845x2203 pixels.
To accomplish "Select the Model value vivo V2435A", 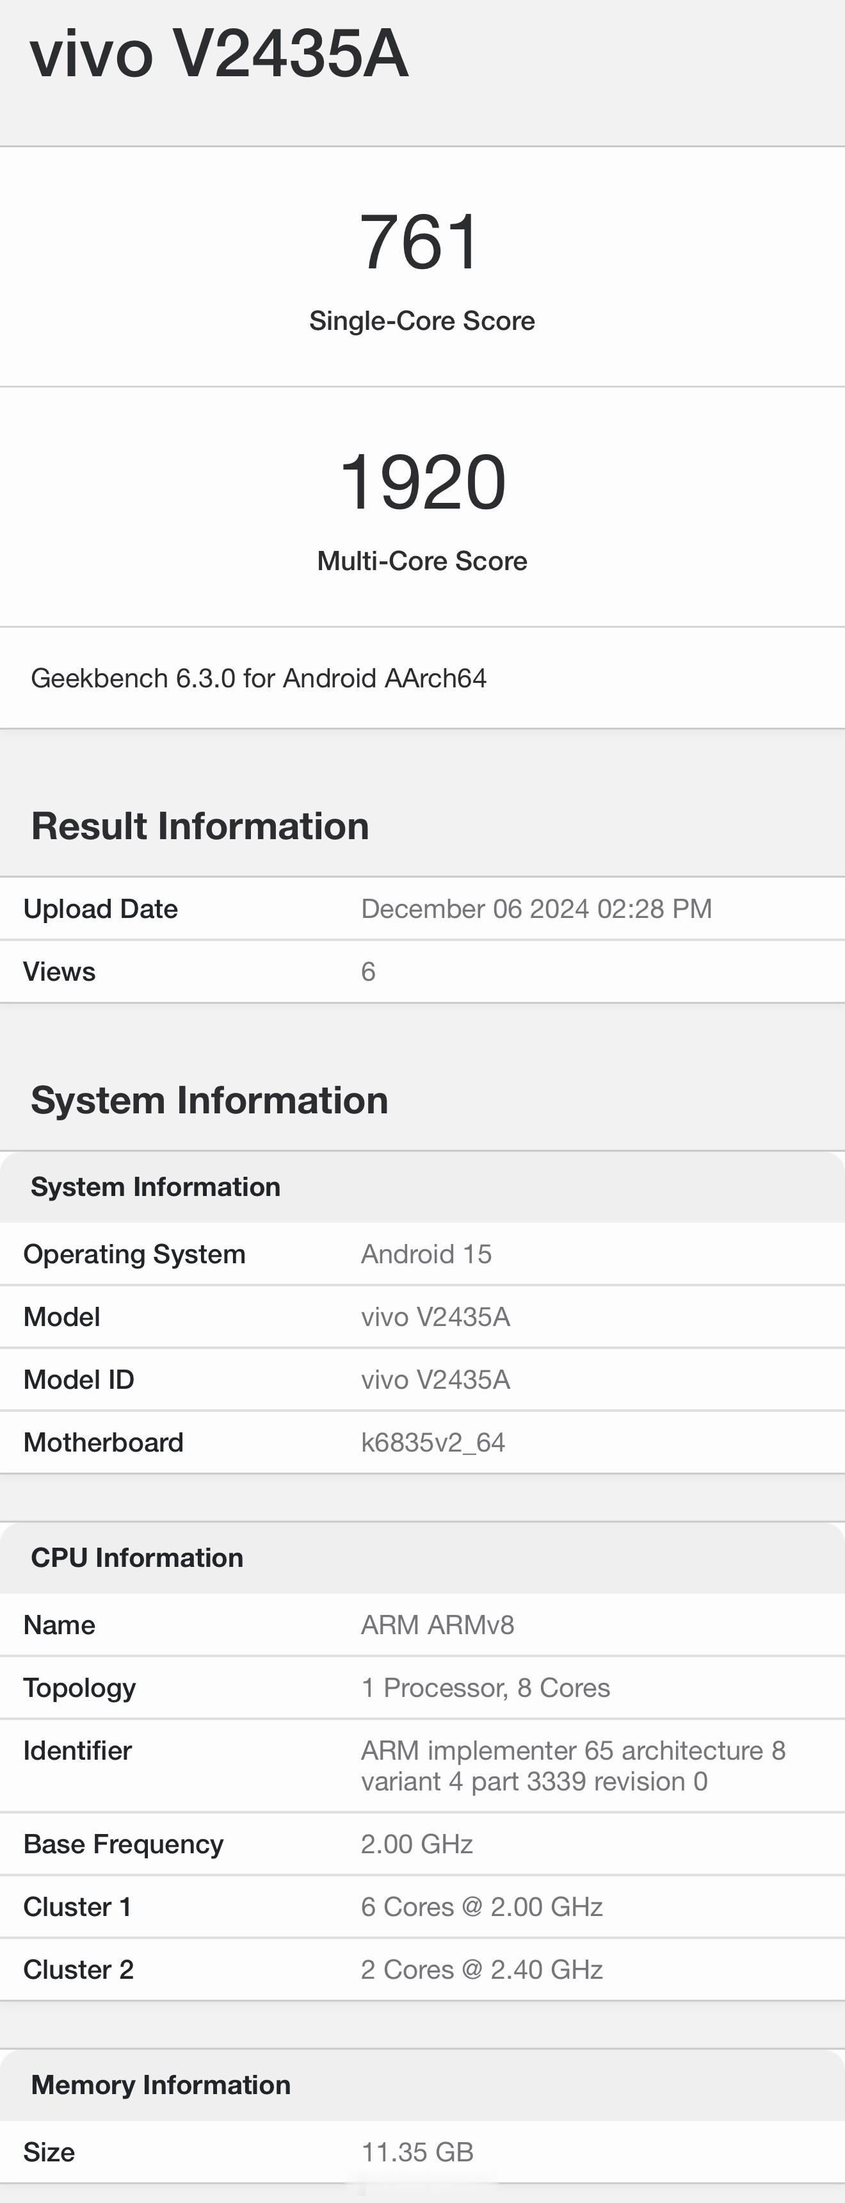I will (436, 1317).
